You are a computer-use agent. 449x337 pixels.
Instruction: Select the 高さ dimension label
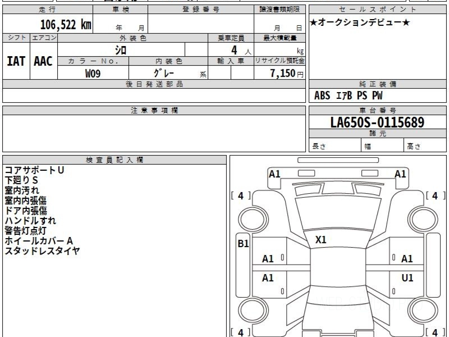pyautogui.click(x=414, y=147)
